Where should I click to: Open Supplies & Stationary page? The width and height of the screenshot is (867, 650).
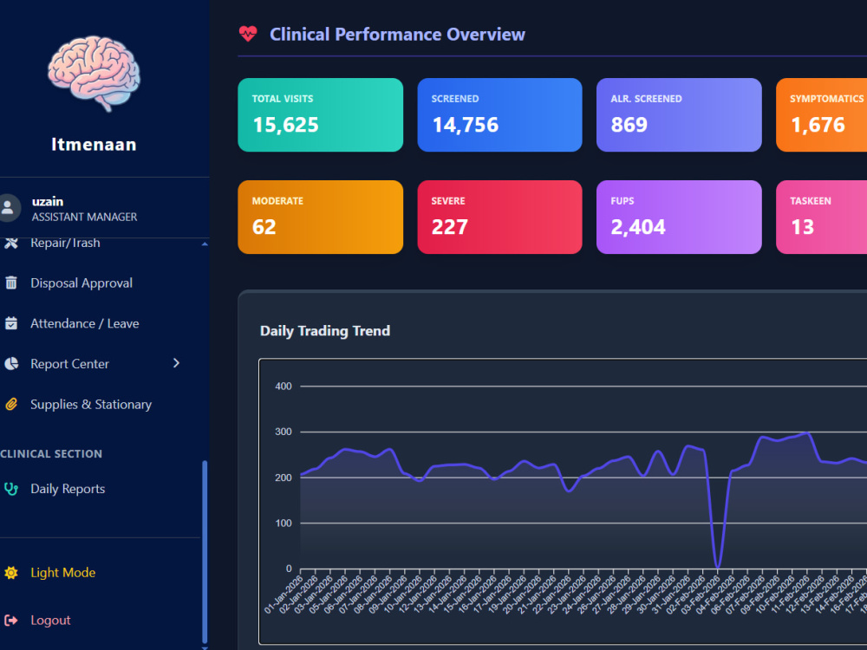91,404
